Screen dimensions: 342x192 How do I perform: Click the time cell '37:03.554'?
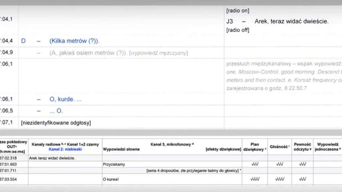[x=8, y=179]
